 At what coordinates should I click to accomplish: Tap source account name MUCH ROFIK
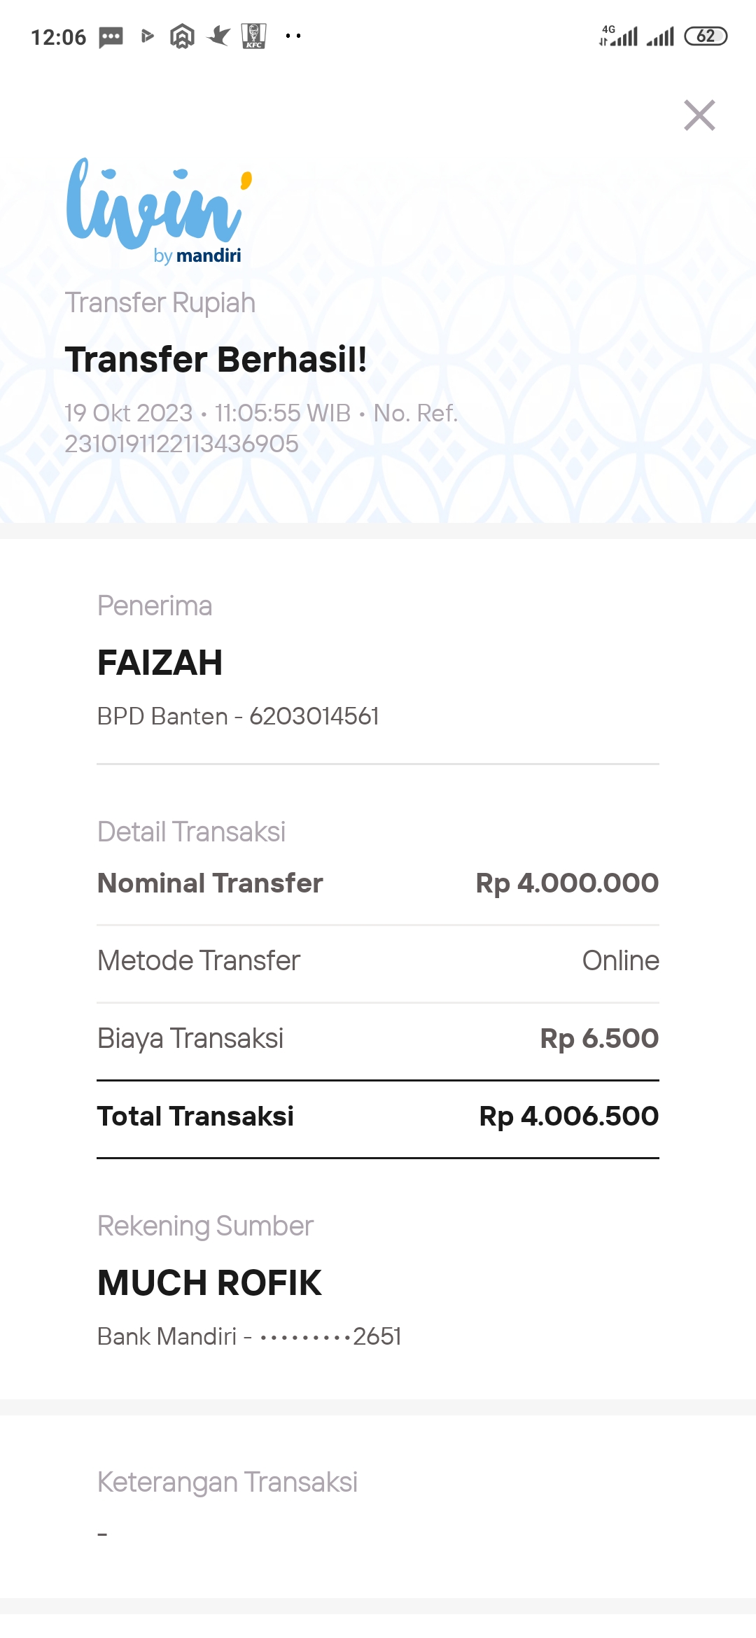tap(209, 1283)
